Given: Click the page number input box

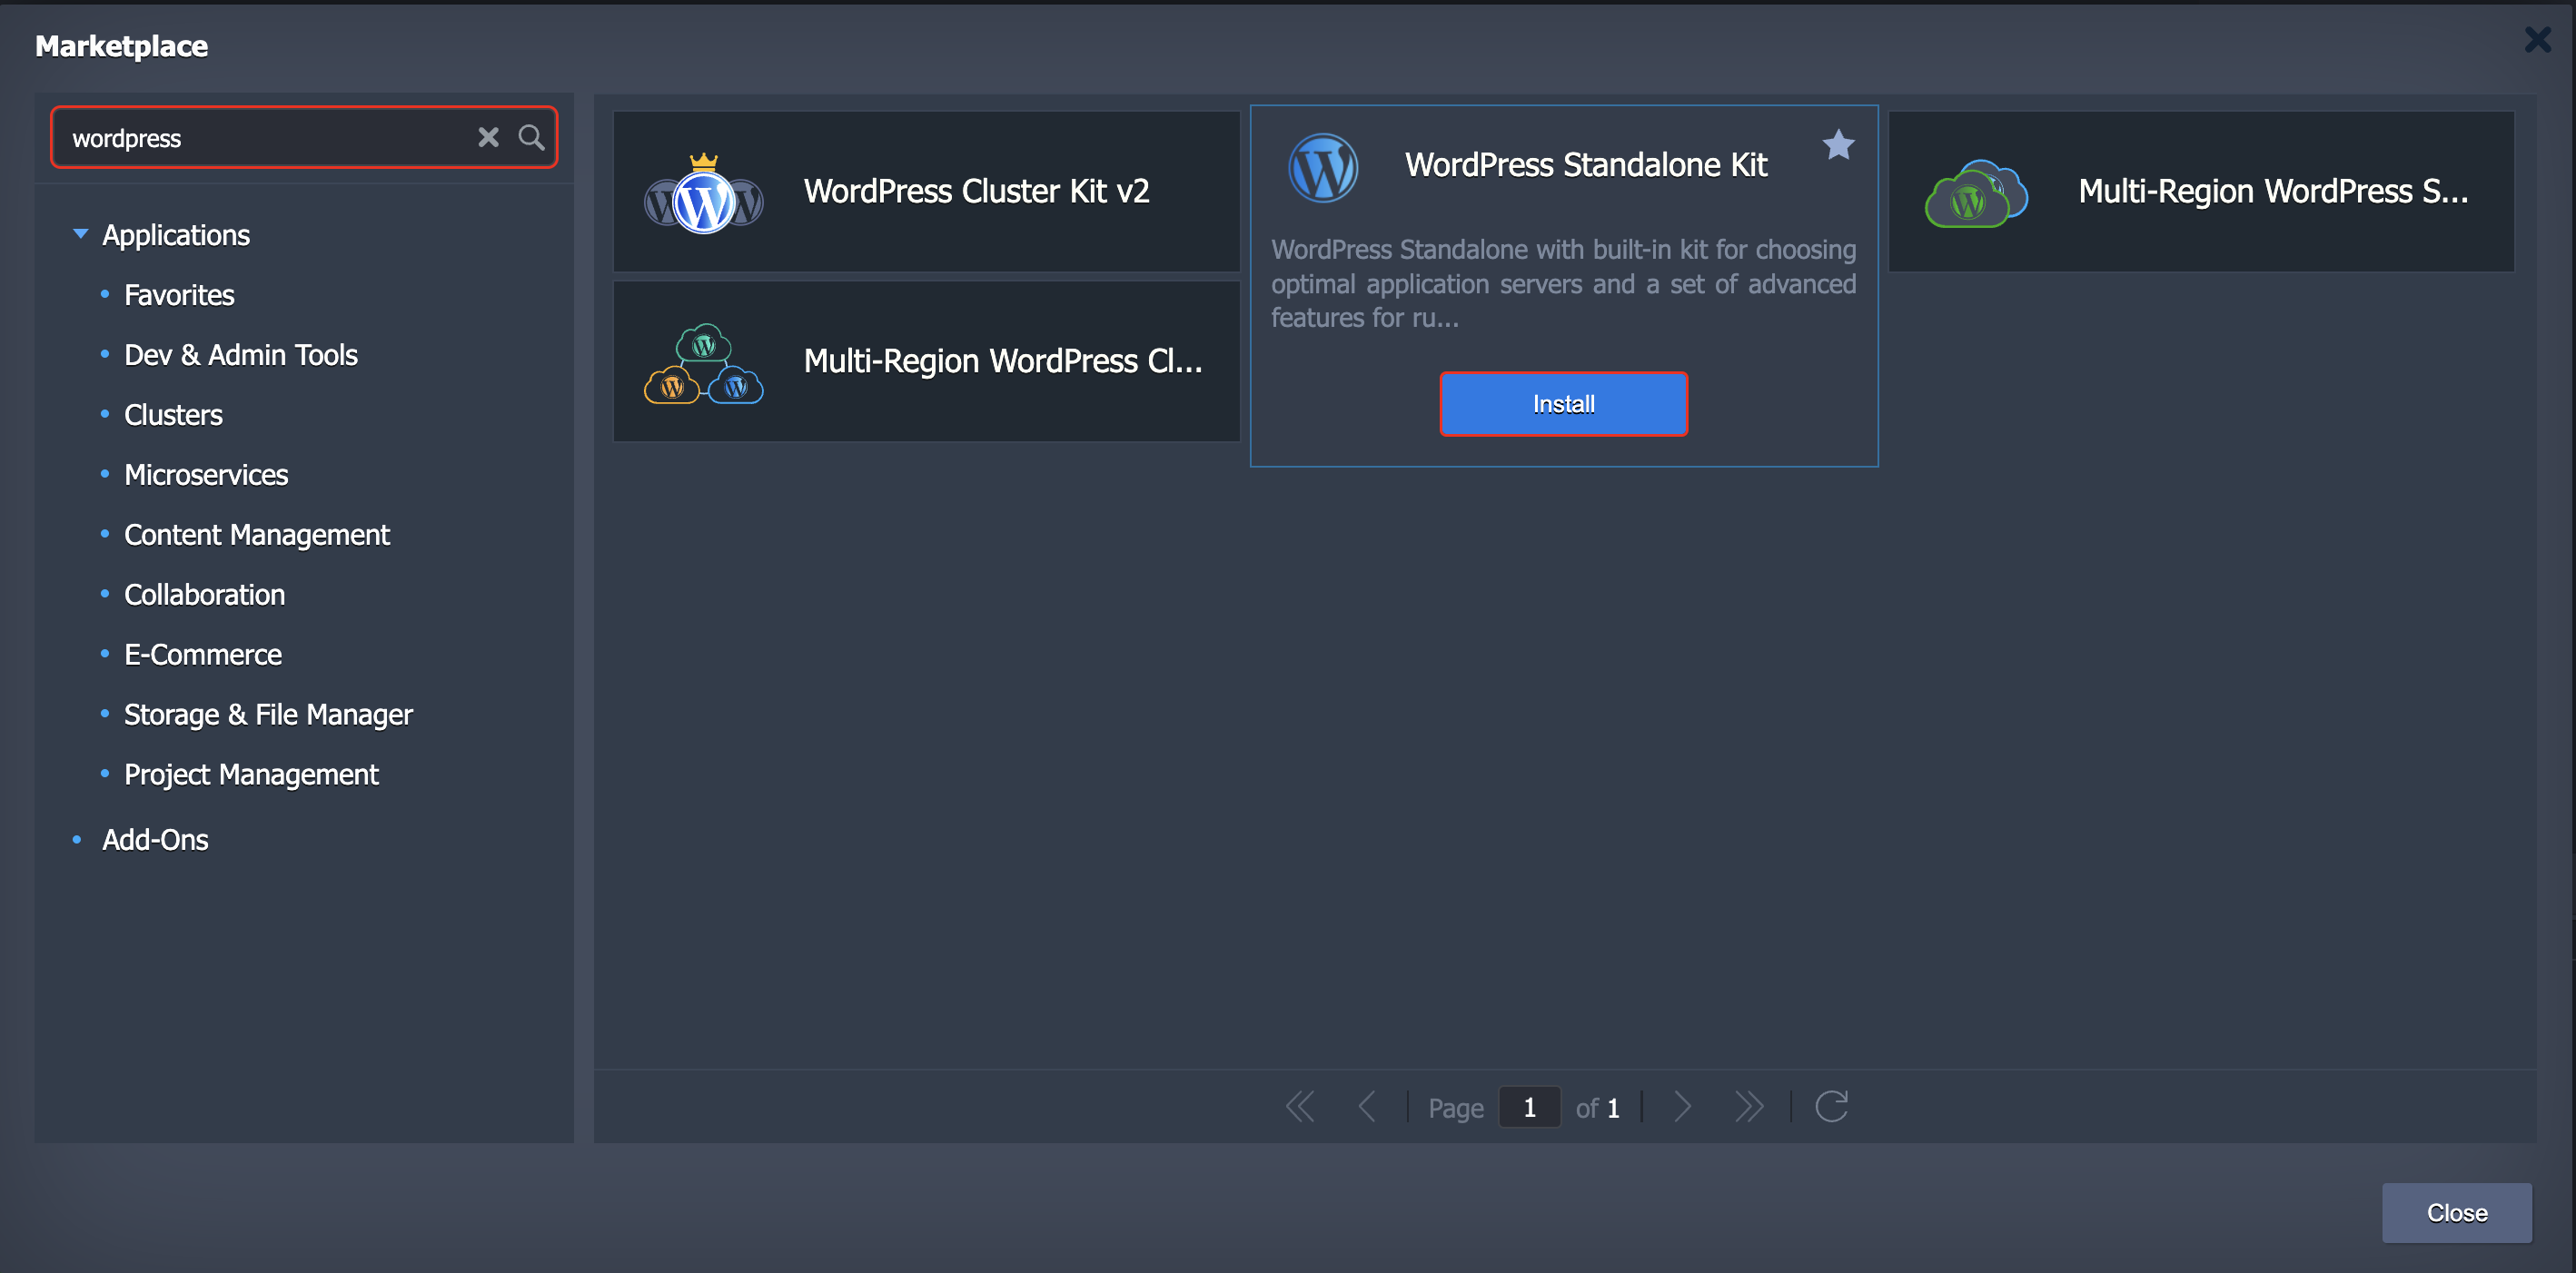Looking at the screenshot, I should pyautogui.click(x=1529, y=1107).
